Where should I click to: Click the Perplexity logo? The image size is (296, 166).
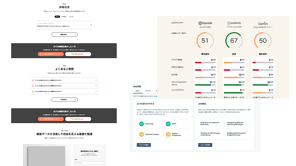[x=234, y=23]
